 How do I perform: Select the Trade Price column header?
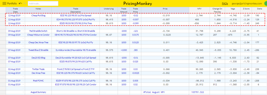point(135,10)
